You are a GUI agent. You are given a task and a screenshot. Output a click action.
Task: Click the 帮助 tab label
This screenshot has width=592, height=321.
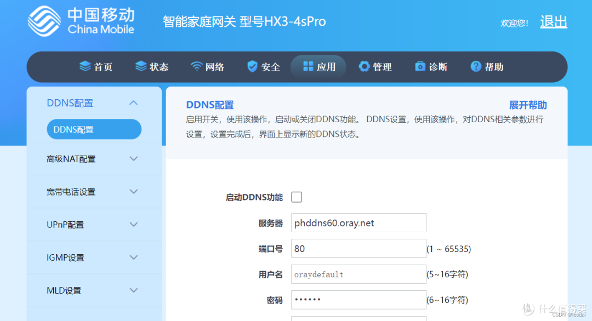pos(494,67)
